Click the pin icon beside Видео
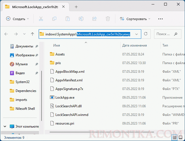 (x=37, y=73)
